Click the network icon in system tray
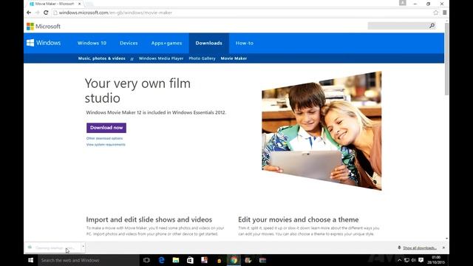The image size is (473, 266). pos(406,260)
